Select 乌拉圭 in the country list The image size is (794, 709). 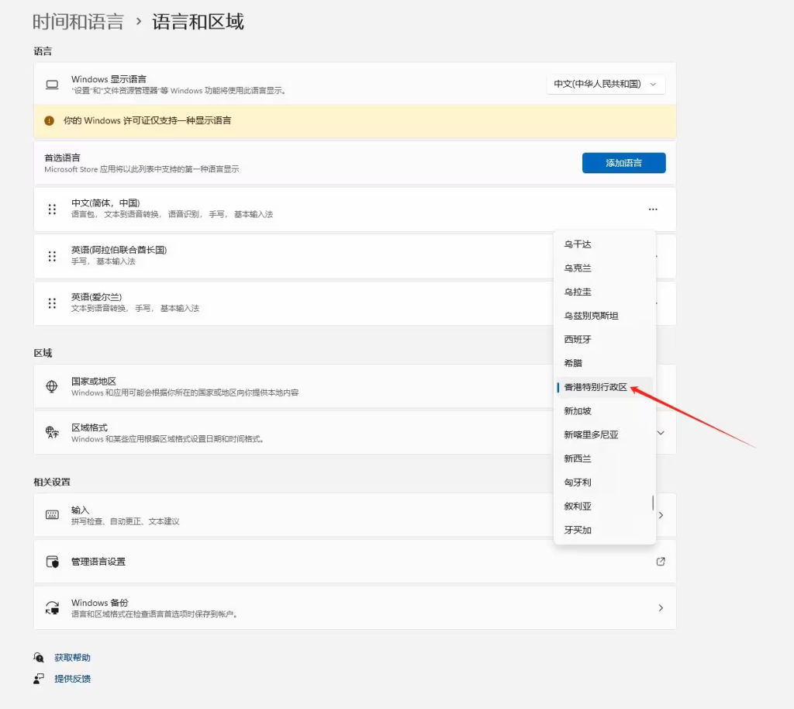coord(605,292)
